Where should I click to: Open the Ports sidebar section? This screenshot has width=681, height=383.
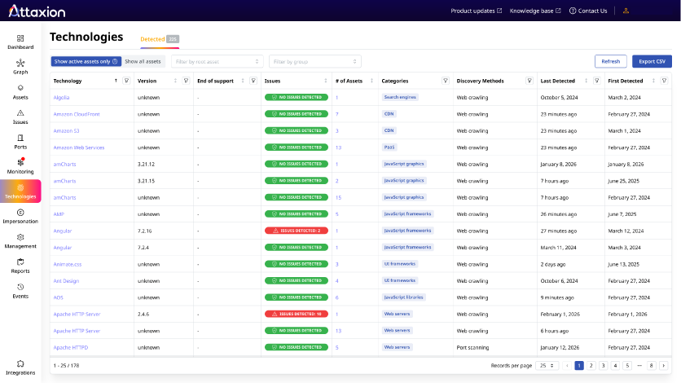click(20, 141)
